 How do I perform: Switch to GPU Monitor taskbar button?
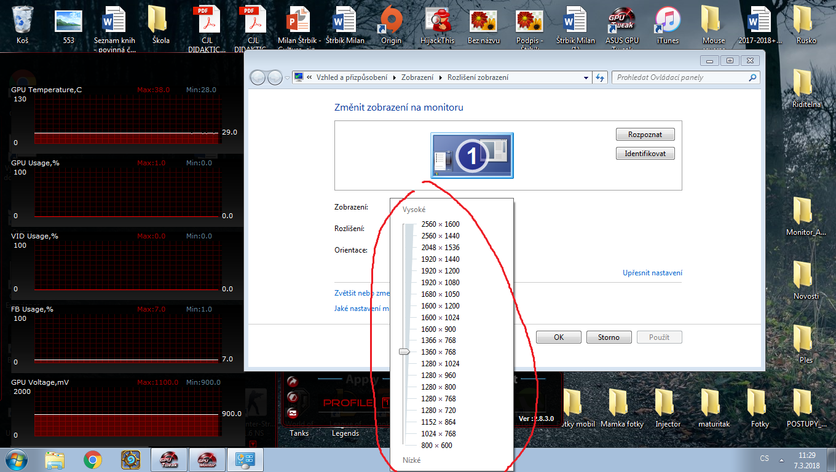click(207, 460)
